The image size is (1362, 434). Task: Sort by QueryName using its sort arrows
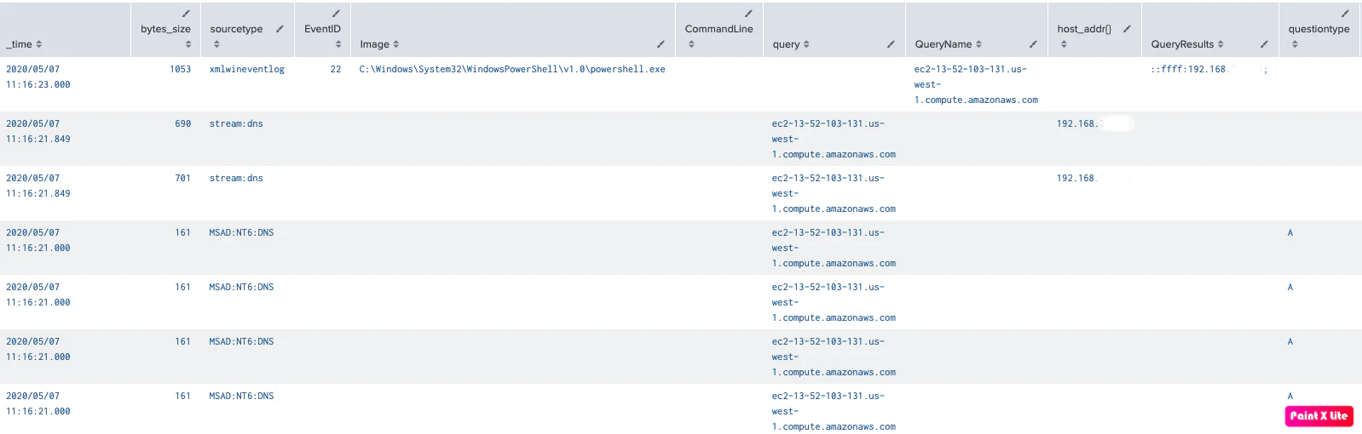pos(978,44)
